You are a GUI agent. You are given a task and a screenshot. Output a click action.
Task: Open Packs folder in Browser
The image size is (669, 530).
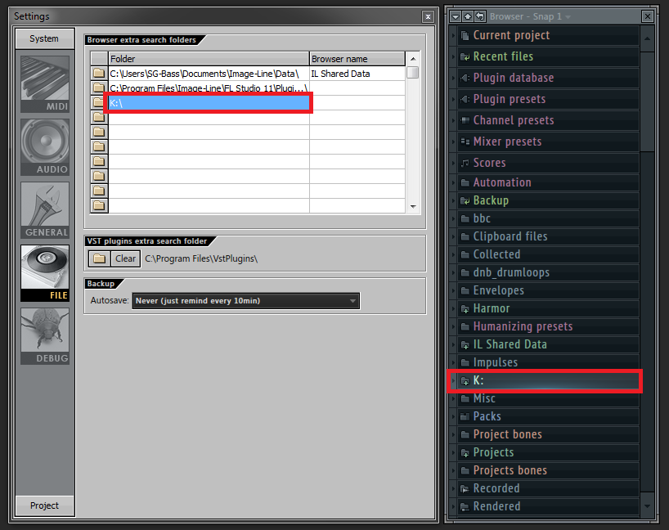pyautogui.click(x=548, y=416)
